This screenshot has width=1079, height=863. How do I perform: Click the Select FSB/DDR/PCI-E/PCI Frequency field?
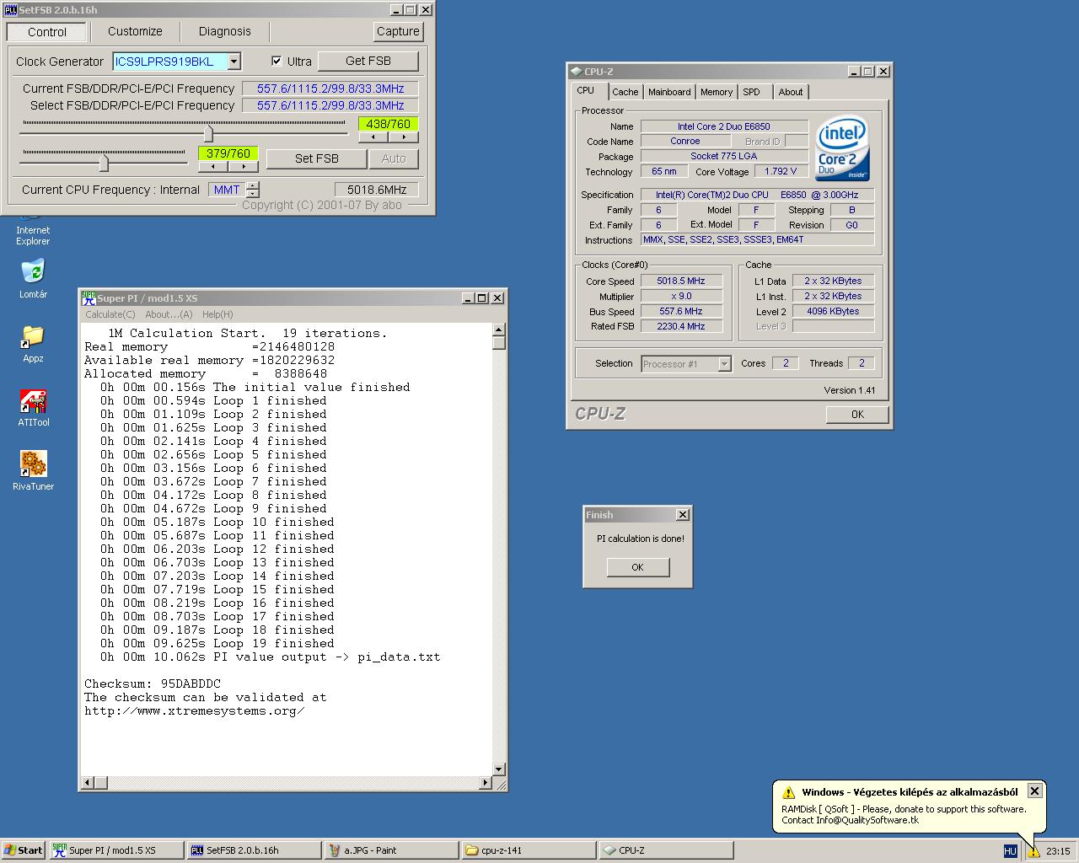pyautogui.click(x=330, y=105)
